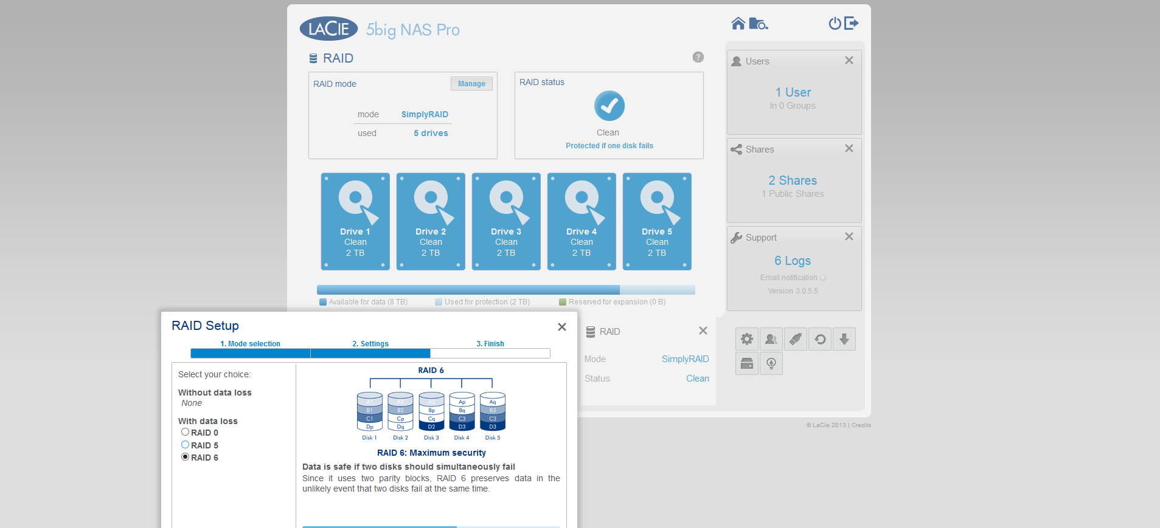Select the Drive 1 disk tile
Image resolution: width=1160 pixels, height=528 pixels.
[355, 222]
